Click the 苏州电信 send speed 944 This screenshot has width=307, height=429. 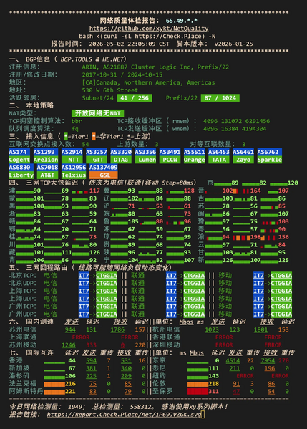[70, 329]
